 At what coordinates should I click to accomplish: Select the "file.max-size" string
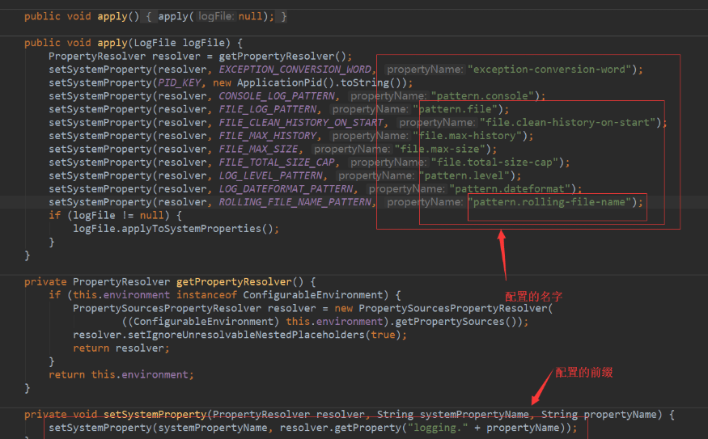pos(440,150)
